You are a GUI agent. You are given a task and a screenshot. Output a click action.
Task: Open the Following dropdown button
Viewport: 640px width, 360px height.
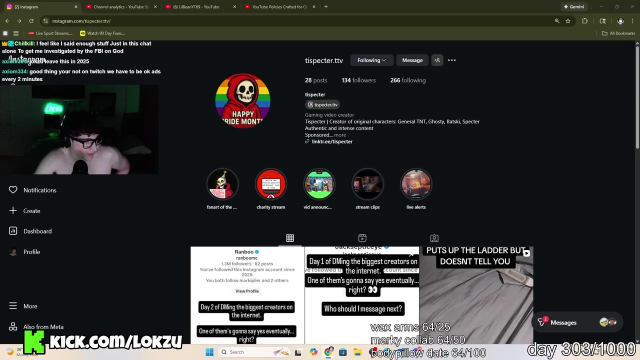(x=371, y=60)
